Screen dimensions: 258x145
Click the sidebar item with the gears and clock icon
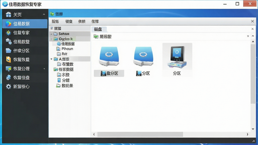(25, 42)
